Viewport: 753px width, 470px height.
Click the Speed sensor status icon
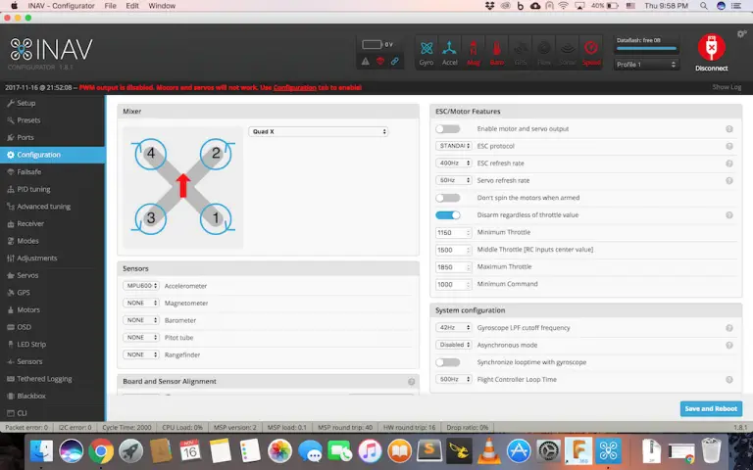pos(591,50)
